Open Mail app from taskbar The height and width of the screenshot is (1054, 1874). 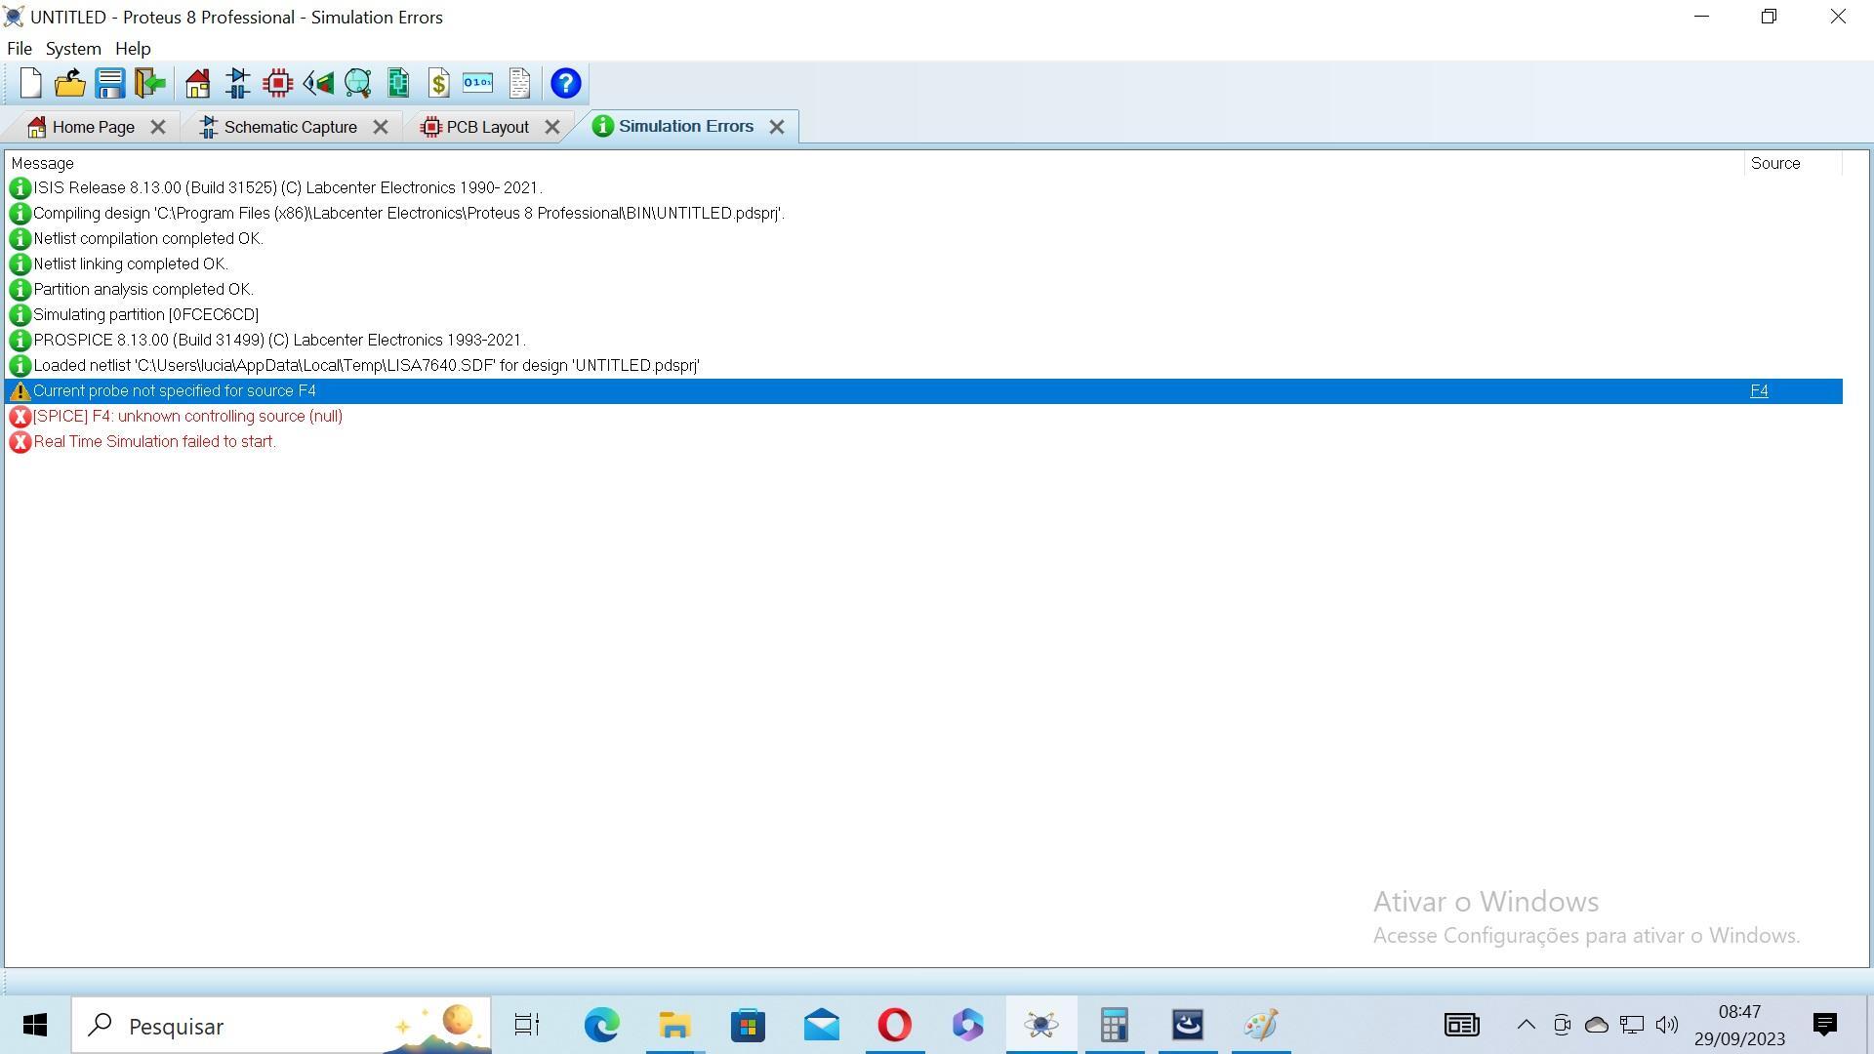click(x=822, y=1025)
